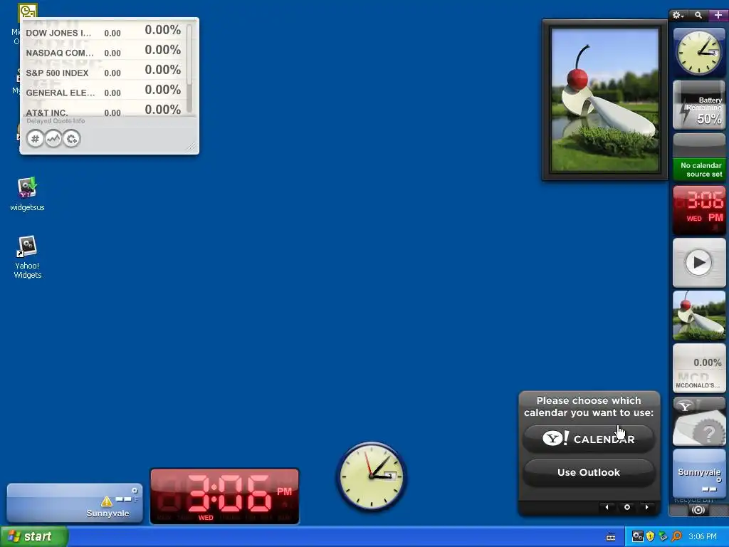729x547 pixels.
Task: Click the safely remove hardware tray icon
Action: point(664,536)
